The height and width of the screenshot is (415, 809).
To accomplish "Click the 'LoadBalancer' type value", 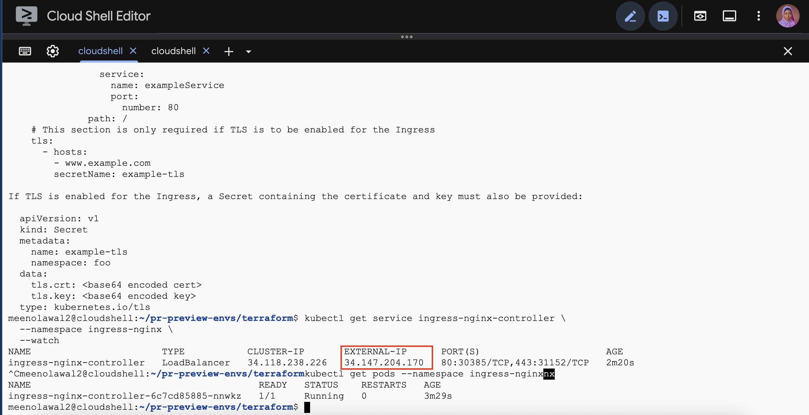I will pos(196,363).
